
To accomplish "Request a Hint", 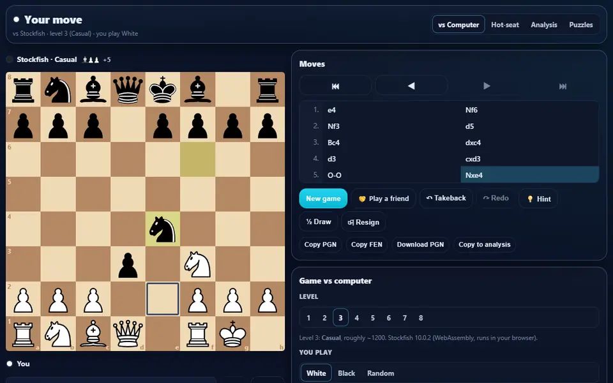I will point(538,199).
